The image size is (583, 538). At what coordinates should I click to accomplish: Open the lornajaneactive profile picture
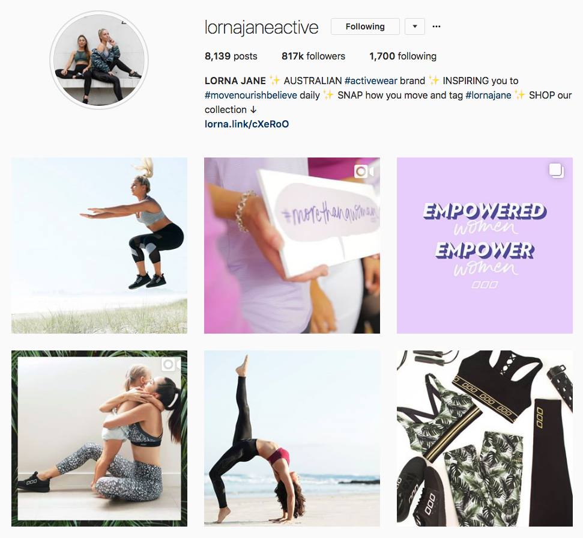click(x=99, y=60)
